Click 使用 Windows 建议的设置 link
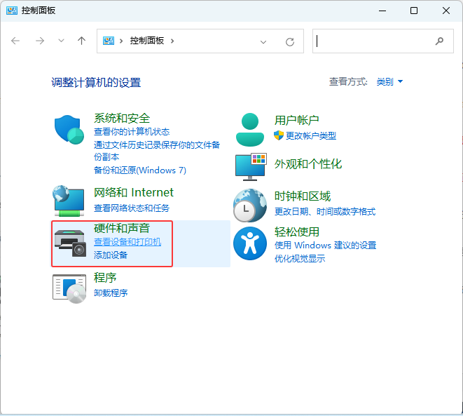This screenshot has width=463, height=416. pos(325,245)
